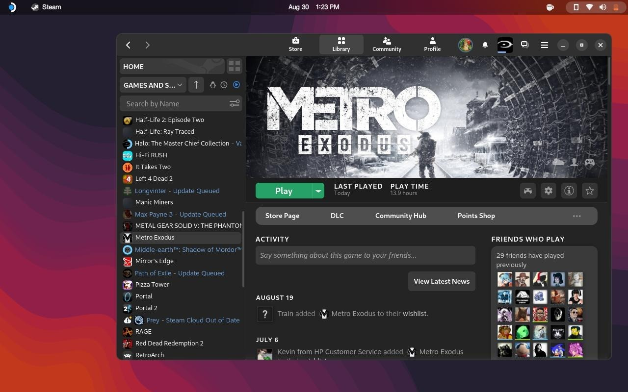This screenshot has height=392, width=628.
Task: Click the library grid view icon
Action: point(234,66)
